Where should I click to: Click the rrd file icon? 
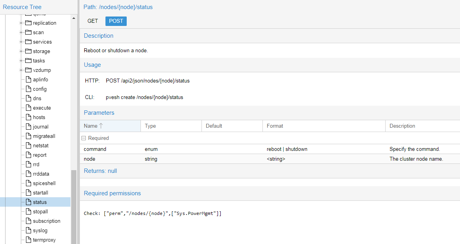(x=28, y=164)
